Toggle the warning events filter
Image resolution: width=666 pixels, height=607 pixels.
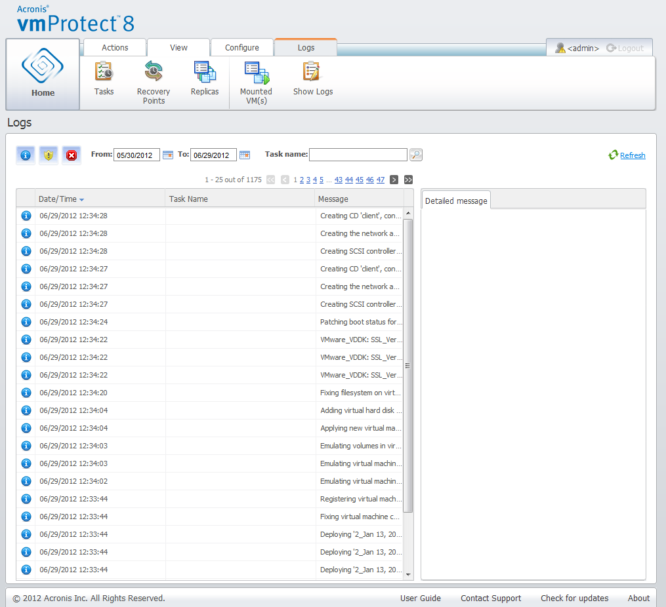pyautogui.click(x=49, y=155)
